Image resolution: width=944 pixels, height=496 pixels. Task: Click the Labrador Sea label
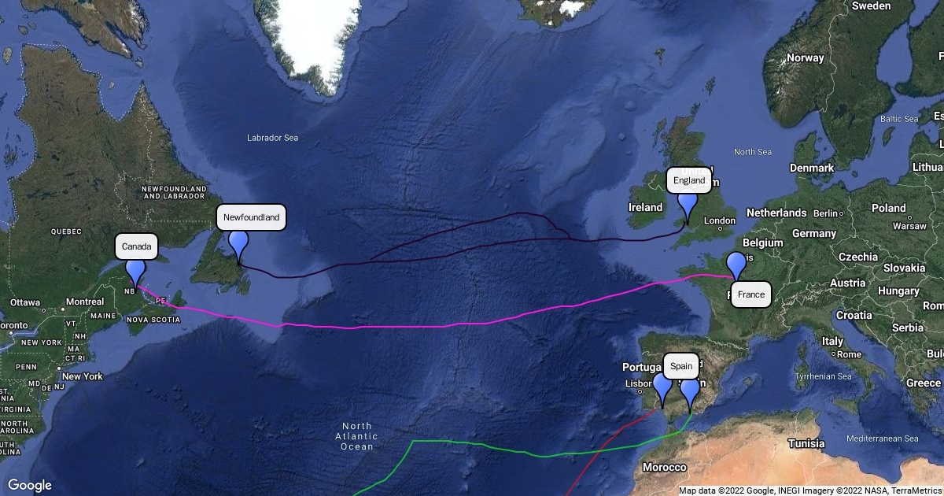273,138
